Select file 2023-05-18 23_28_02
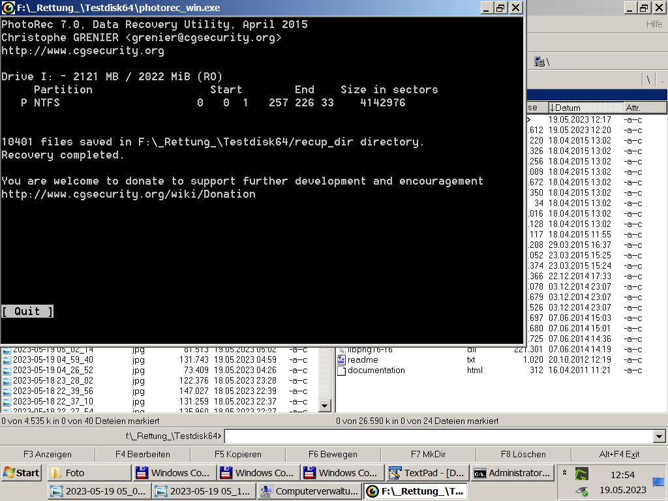The height and width of the screenshot is (501, 668). click(53, 381)
